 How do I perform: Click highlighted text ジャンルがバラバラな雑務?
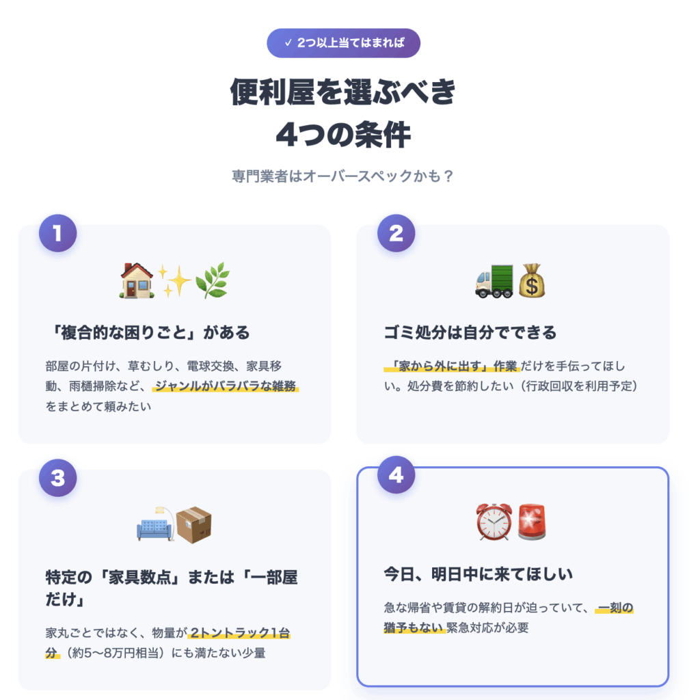click(226, 386)
